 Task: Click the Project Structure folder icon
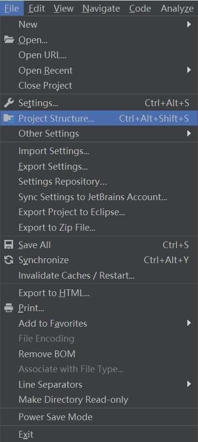9,118
